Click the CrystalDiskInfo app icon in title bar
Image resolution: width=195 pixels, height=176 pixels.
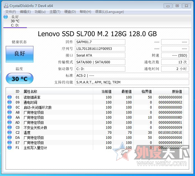[x=6, y=6]
